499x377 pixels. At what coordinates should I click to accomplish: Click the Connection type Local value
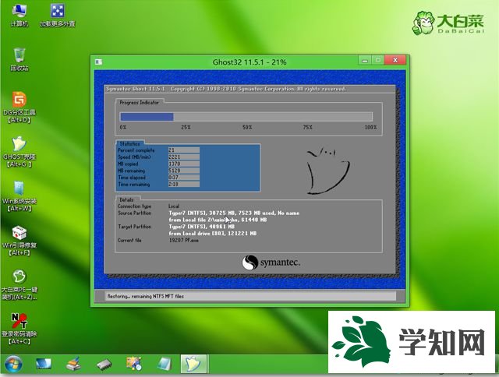pyautogui.click(x=174, y=206)
